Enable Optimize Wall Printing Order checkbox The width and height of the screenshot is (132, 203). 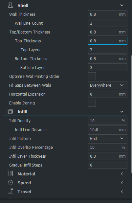[x=92, y=76]
